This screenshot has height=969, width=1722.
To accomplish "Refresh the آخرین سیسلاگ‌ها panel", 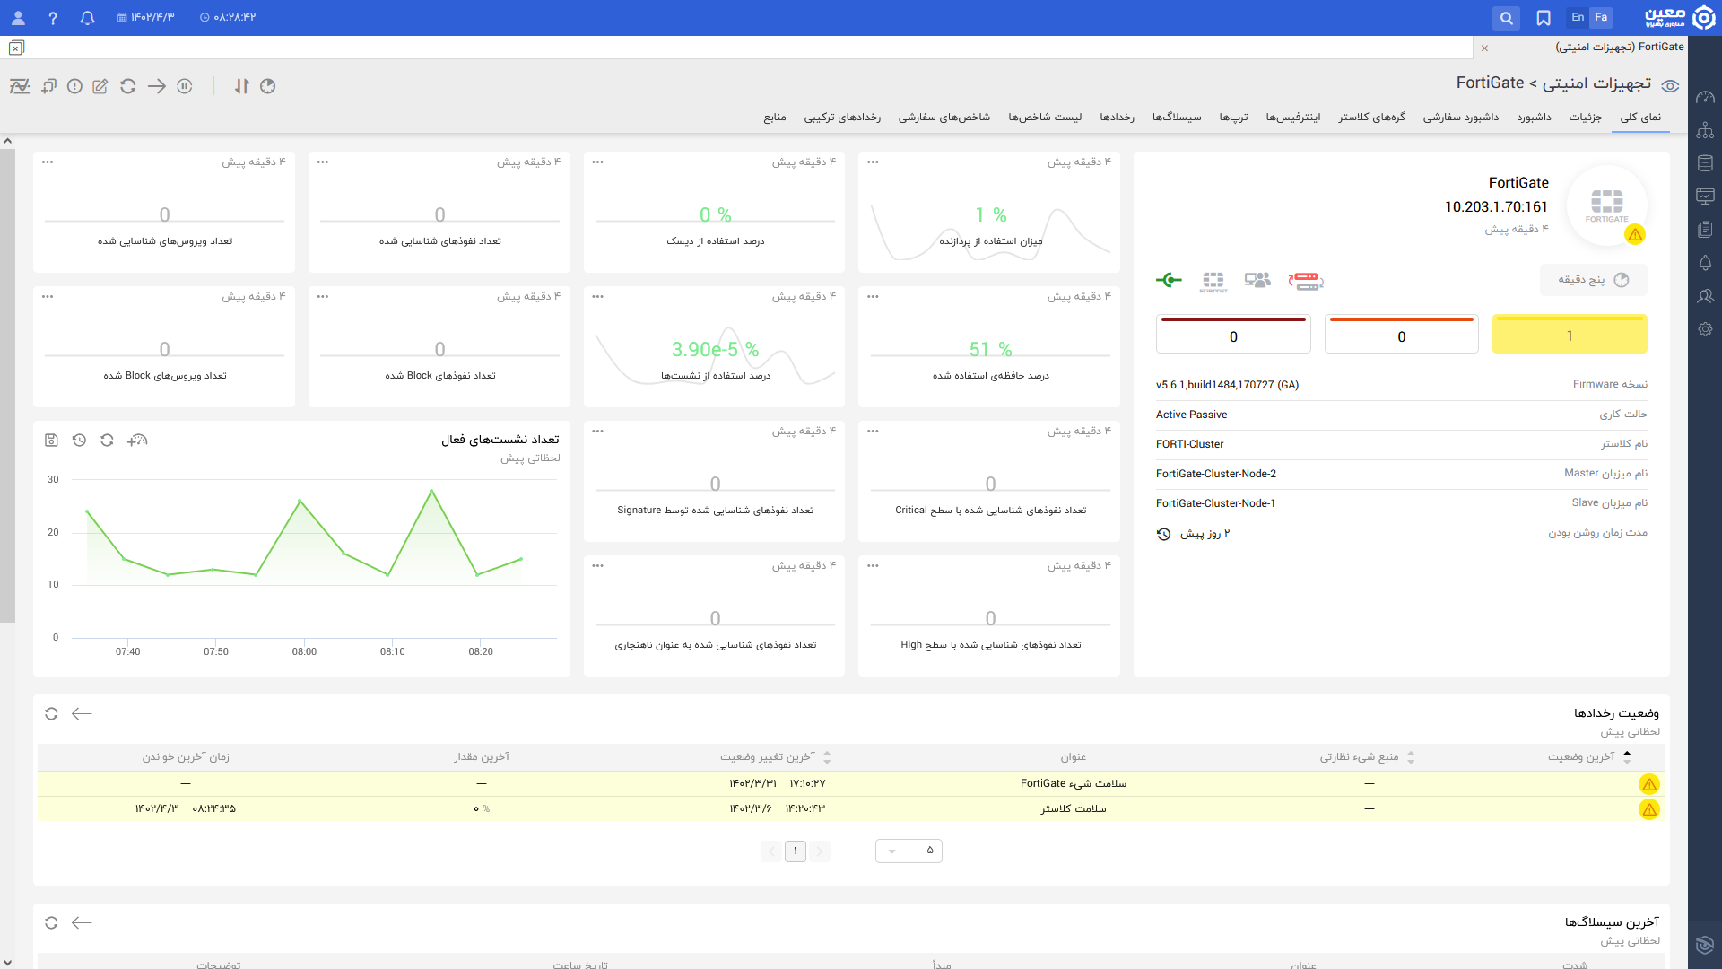I will point(51,923).
